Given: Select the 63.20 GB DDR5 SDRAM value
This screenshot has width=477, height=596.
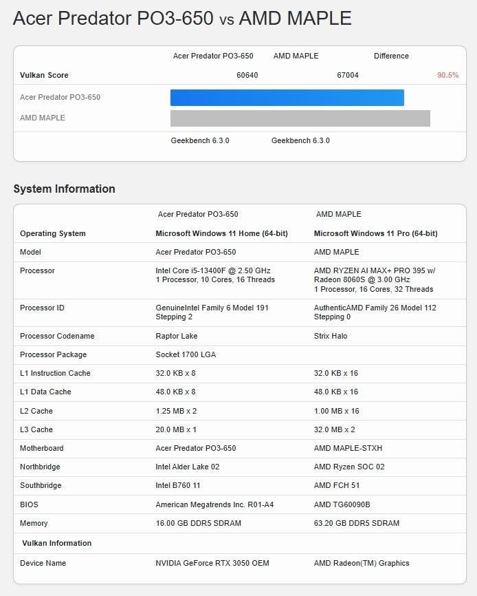Looking at the screenshot, I should tap(357, 524).
